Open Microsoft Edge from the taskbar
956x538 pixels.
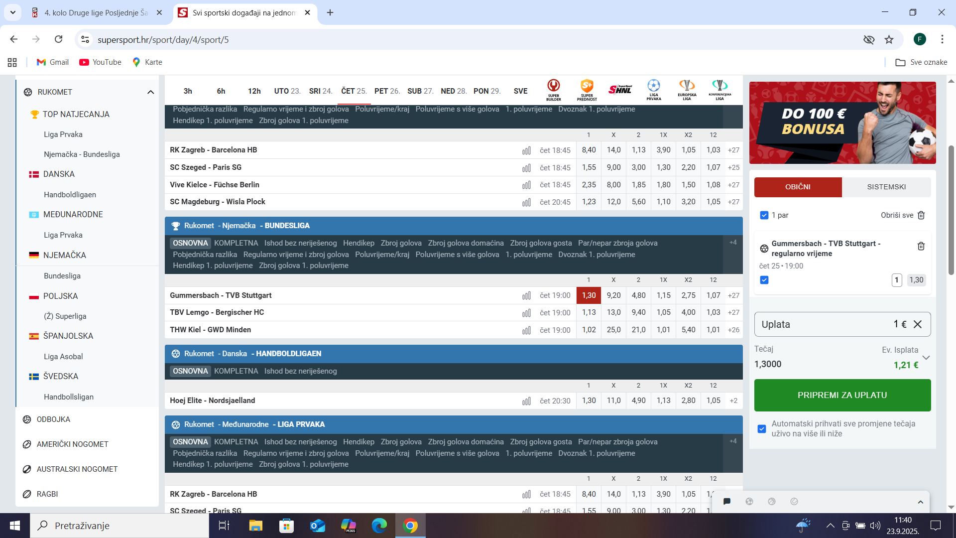tap(379, 526)
